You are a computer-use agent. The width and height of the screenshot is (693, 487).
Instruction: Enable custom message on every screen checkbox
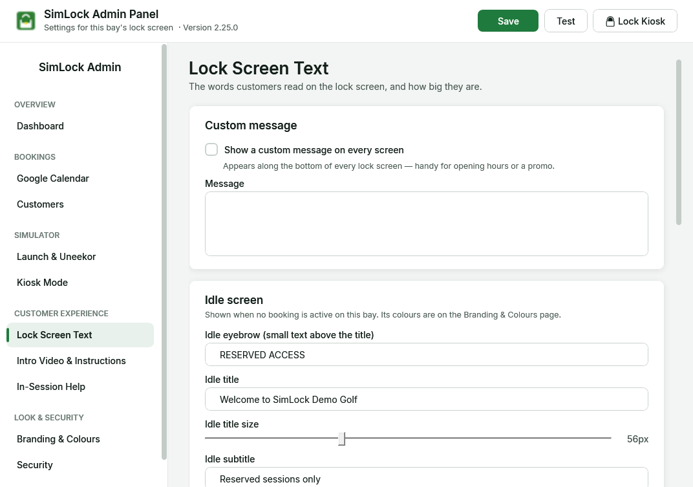[x=211, y=149]
